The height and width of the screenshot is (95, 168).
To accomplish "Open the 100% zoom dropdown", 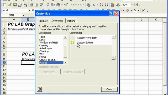I will pyautogui.click(x=132, y=5).
